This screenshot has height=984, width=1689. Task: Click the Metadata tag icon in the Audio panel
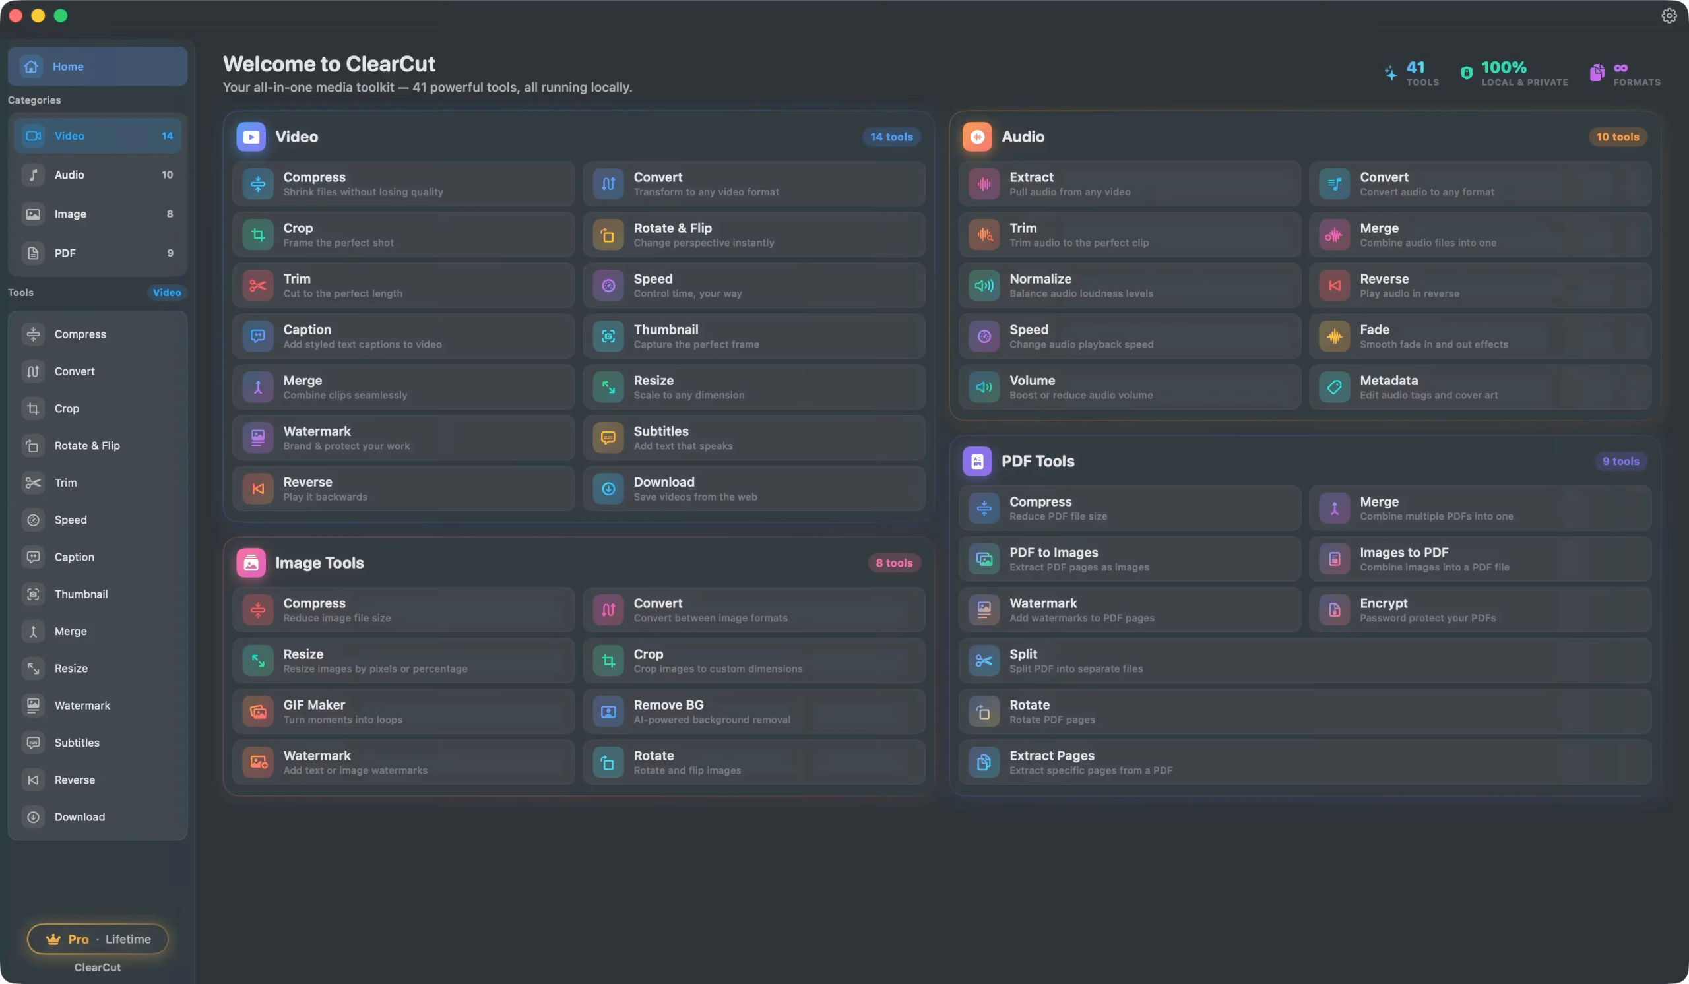(x=1335, y=387)
